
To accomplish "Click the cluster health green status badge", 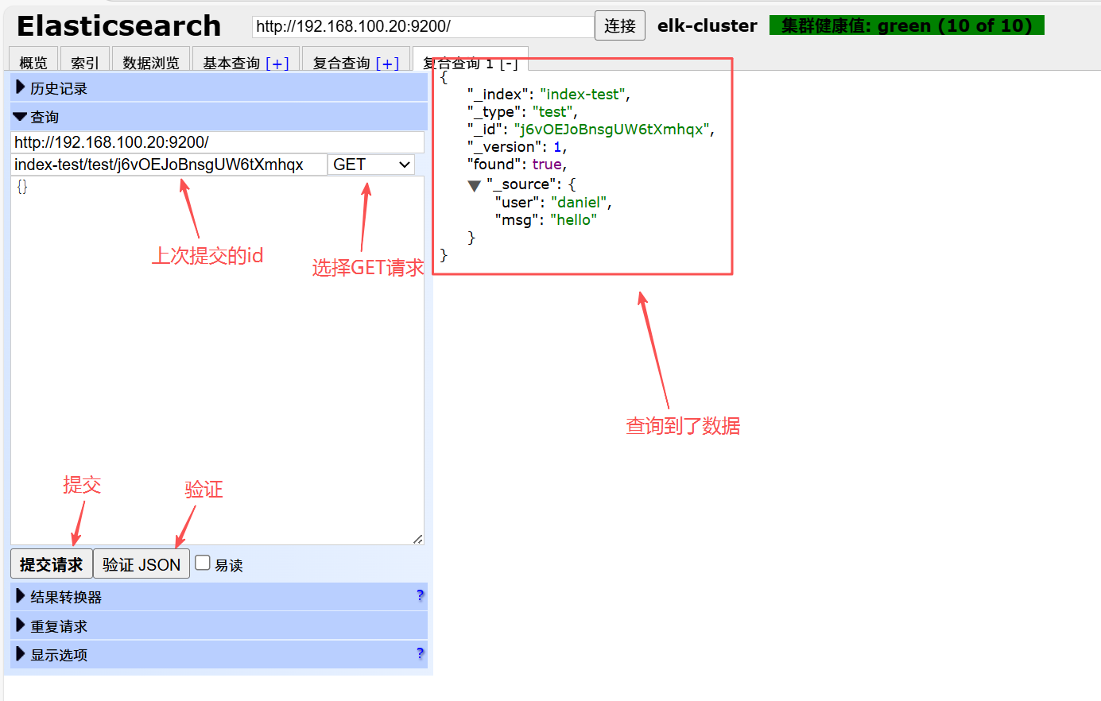I will point(907,25).
